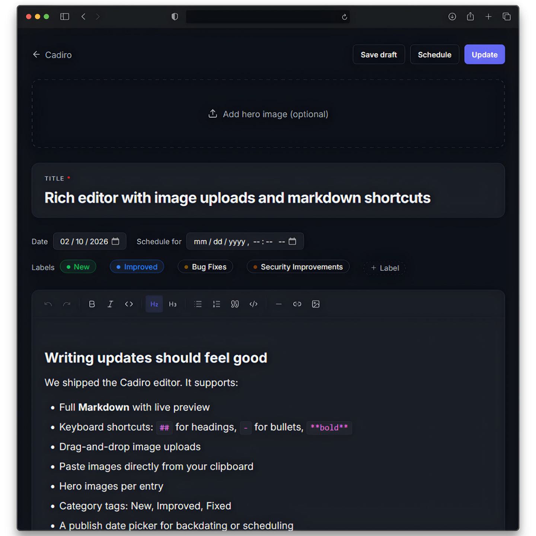Save the entry as a draft
The image size is (536, 536).
coord(379,54)
